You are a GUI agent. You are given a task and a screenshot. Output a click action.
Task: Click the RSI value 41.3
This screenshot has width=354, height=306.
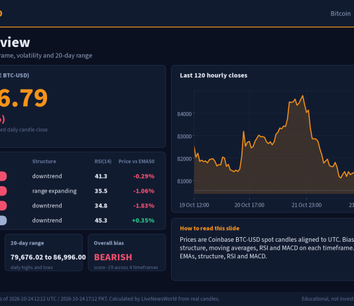[101, 176]
